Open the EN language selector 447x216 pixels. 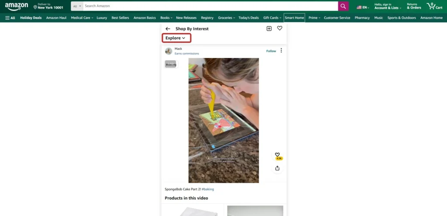pos(363,7)
